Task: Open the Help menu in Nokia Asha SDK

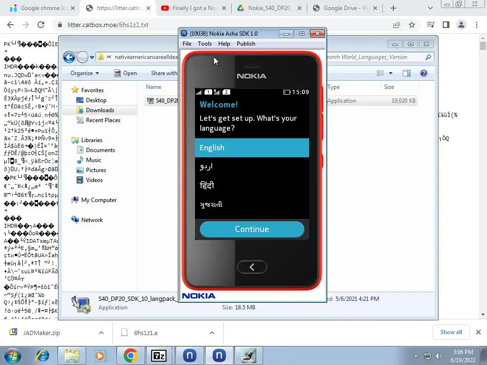Action: tap(224, 44)
